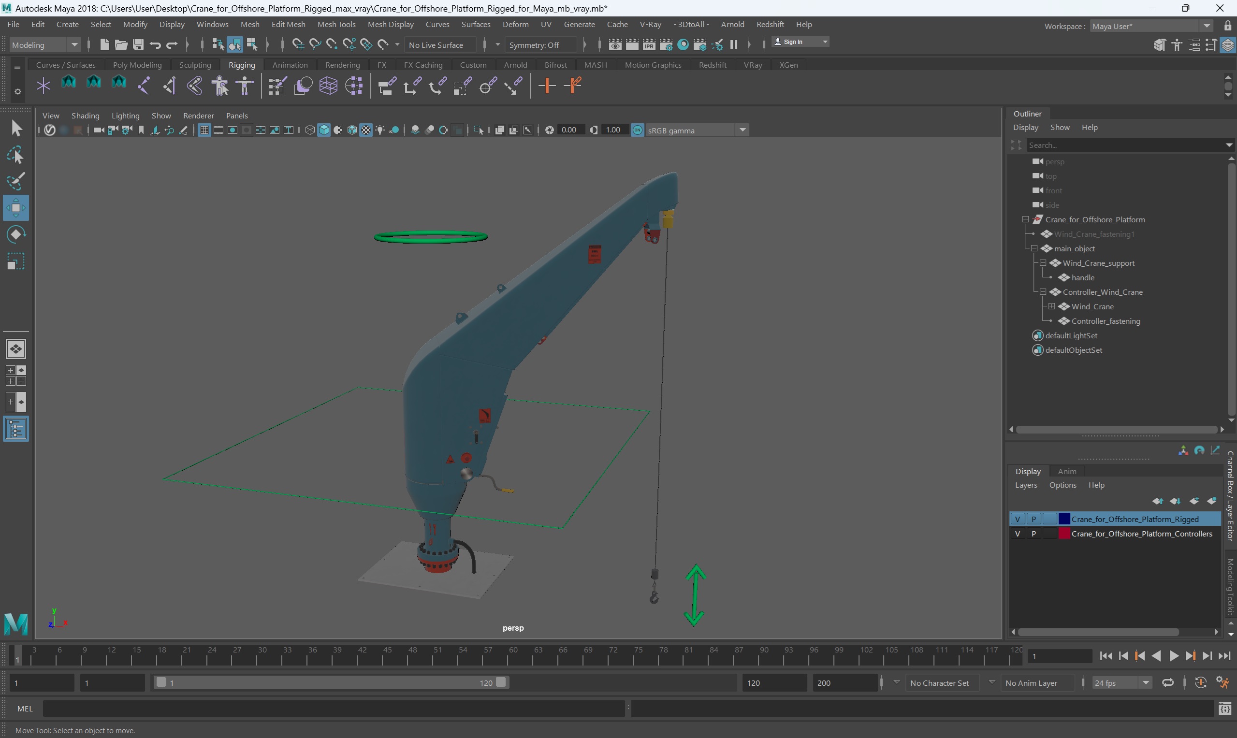Viewport: 1237px width, 738px height.
Task: Open the viewport Shading menu
Action: [x=85, y=116]
